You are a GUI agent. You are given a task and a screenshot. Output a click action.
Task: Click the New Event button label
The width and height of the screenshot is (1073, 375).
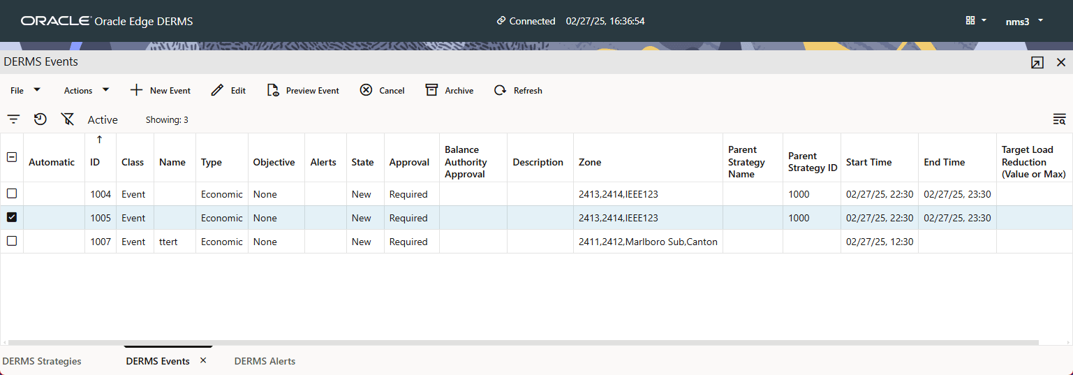coord(170,91)
